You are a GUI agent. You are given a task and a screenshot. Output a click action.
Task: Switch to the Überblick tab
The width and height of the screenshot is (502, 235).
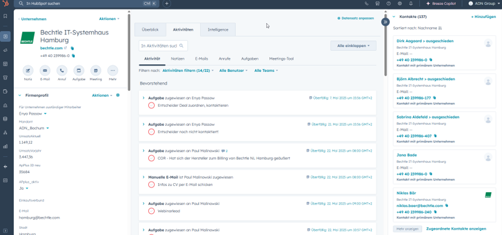pos(150,30)
